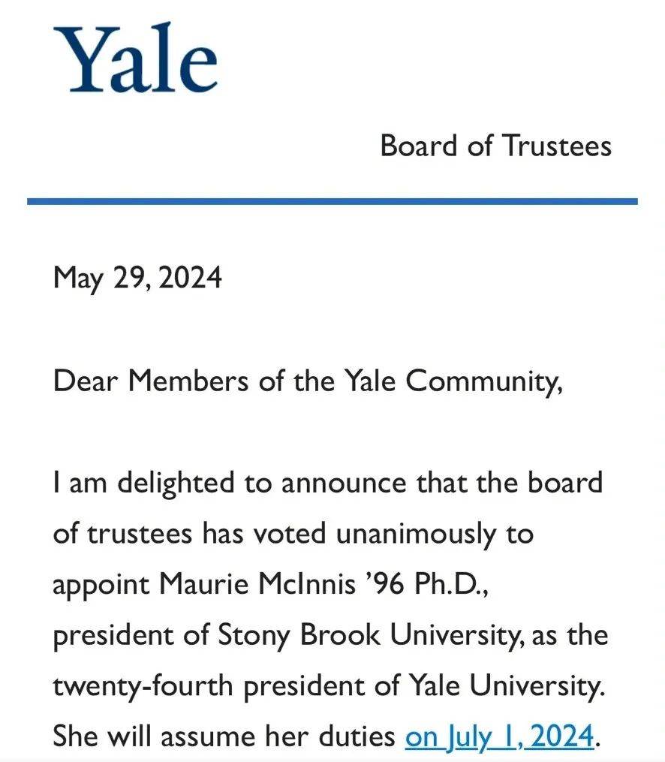Open the "on July 1, 2024" link

point(499,736)
